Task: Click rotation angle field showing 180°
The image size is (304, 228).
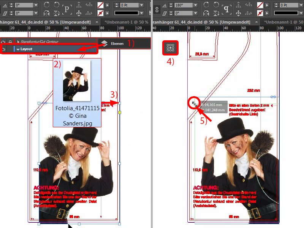Action: point(184,5)
